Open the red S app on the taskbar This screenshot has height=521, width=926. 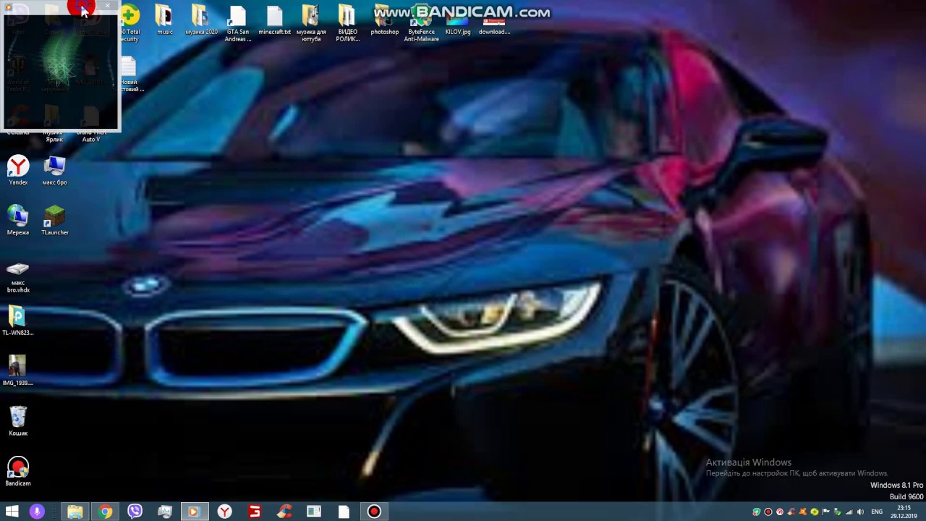255,512
